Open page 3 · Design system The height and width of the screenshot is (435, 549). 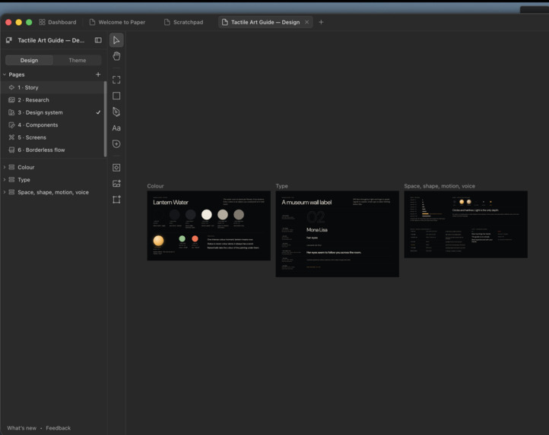[x=52, y=112]
